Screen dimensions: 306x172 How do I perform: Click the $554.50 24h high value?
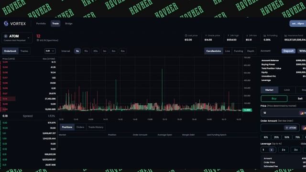pyautogui.click(x=231, y=40)
